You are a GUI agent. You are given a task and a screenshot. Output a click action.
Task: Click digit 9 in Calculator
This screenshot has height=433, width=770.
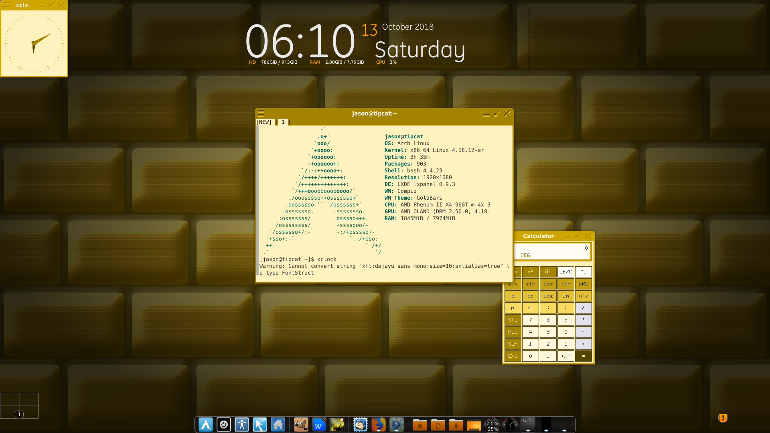566,320
